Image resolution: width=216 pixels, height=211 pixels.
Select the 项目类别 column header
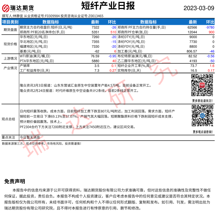pyautogui.click(x=10, y=22)
